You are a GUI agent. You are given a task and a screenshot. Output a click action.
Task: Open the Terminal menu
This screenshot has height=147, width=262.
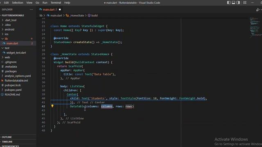[x=56, y=3]
